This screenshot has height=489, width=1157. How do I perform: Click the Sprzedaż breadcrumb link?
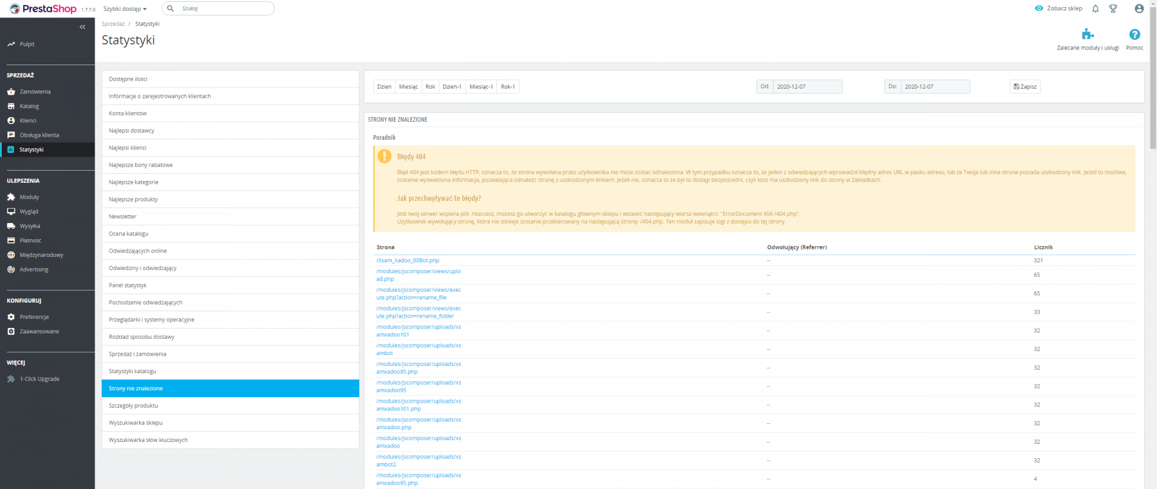click(113, 24)
